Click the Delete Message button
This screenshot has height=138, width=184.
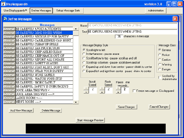[51, 110]
